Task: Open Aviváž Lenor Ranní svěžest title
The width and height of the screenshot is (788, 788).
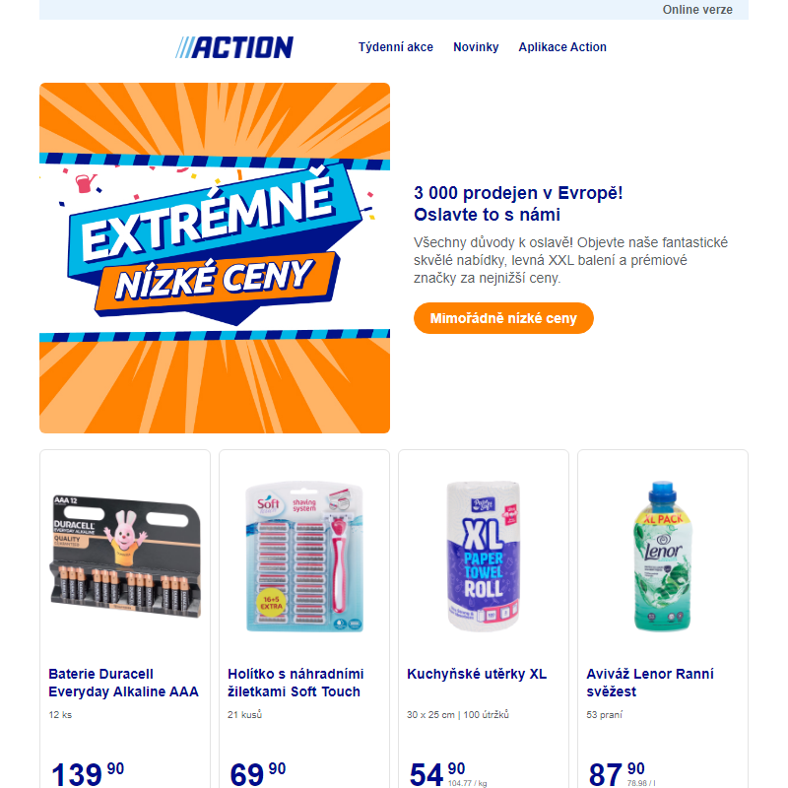Action: tap(650, 683)
